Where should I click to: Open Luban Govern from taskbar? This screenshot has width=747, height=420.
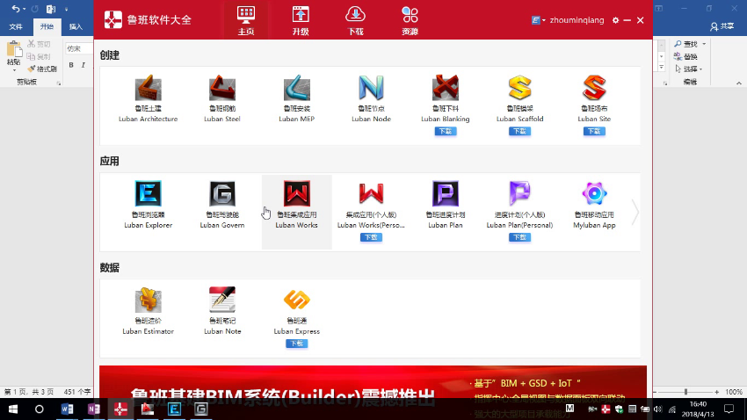point(201,409)
